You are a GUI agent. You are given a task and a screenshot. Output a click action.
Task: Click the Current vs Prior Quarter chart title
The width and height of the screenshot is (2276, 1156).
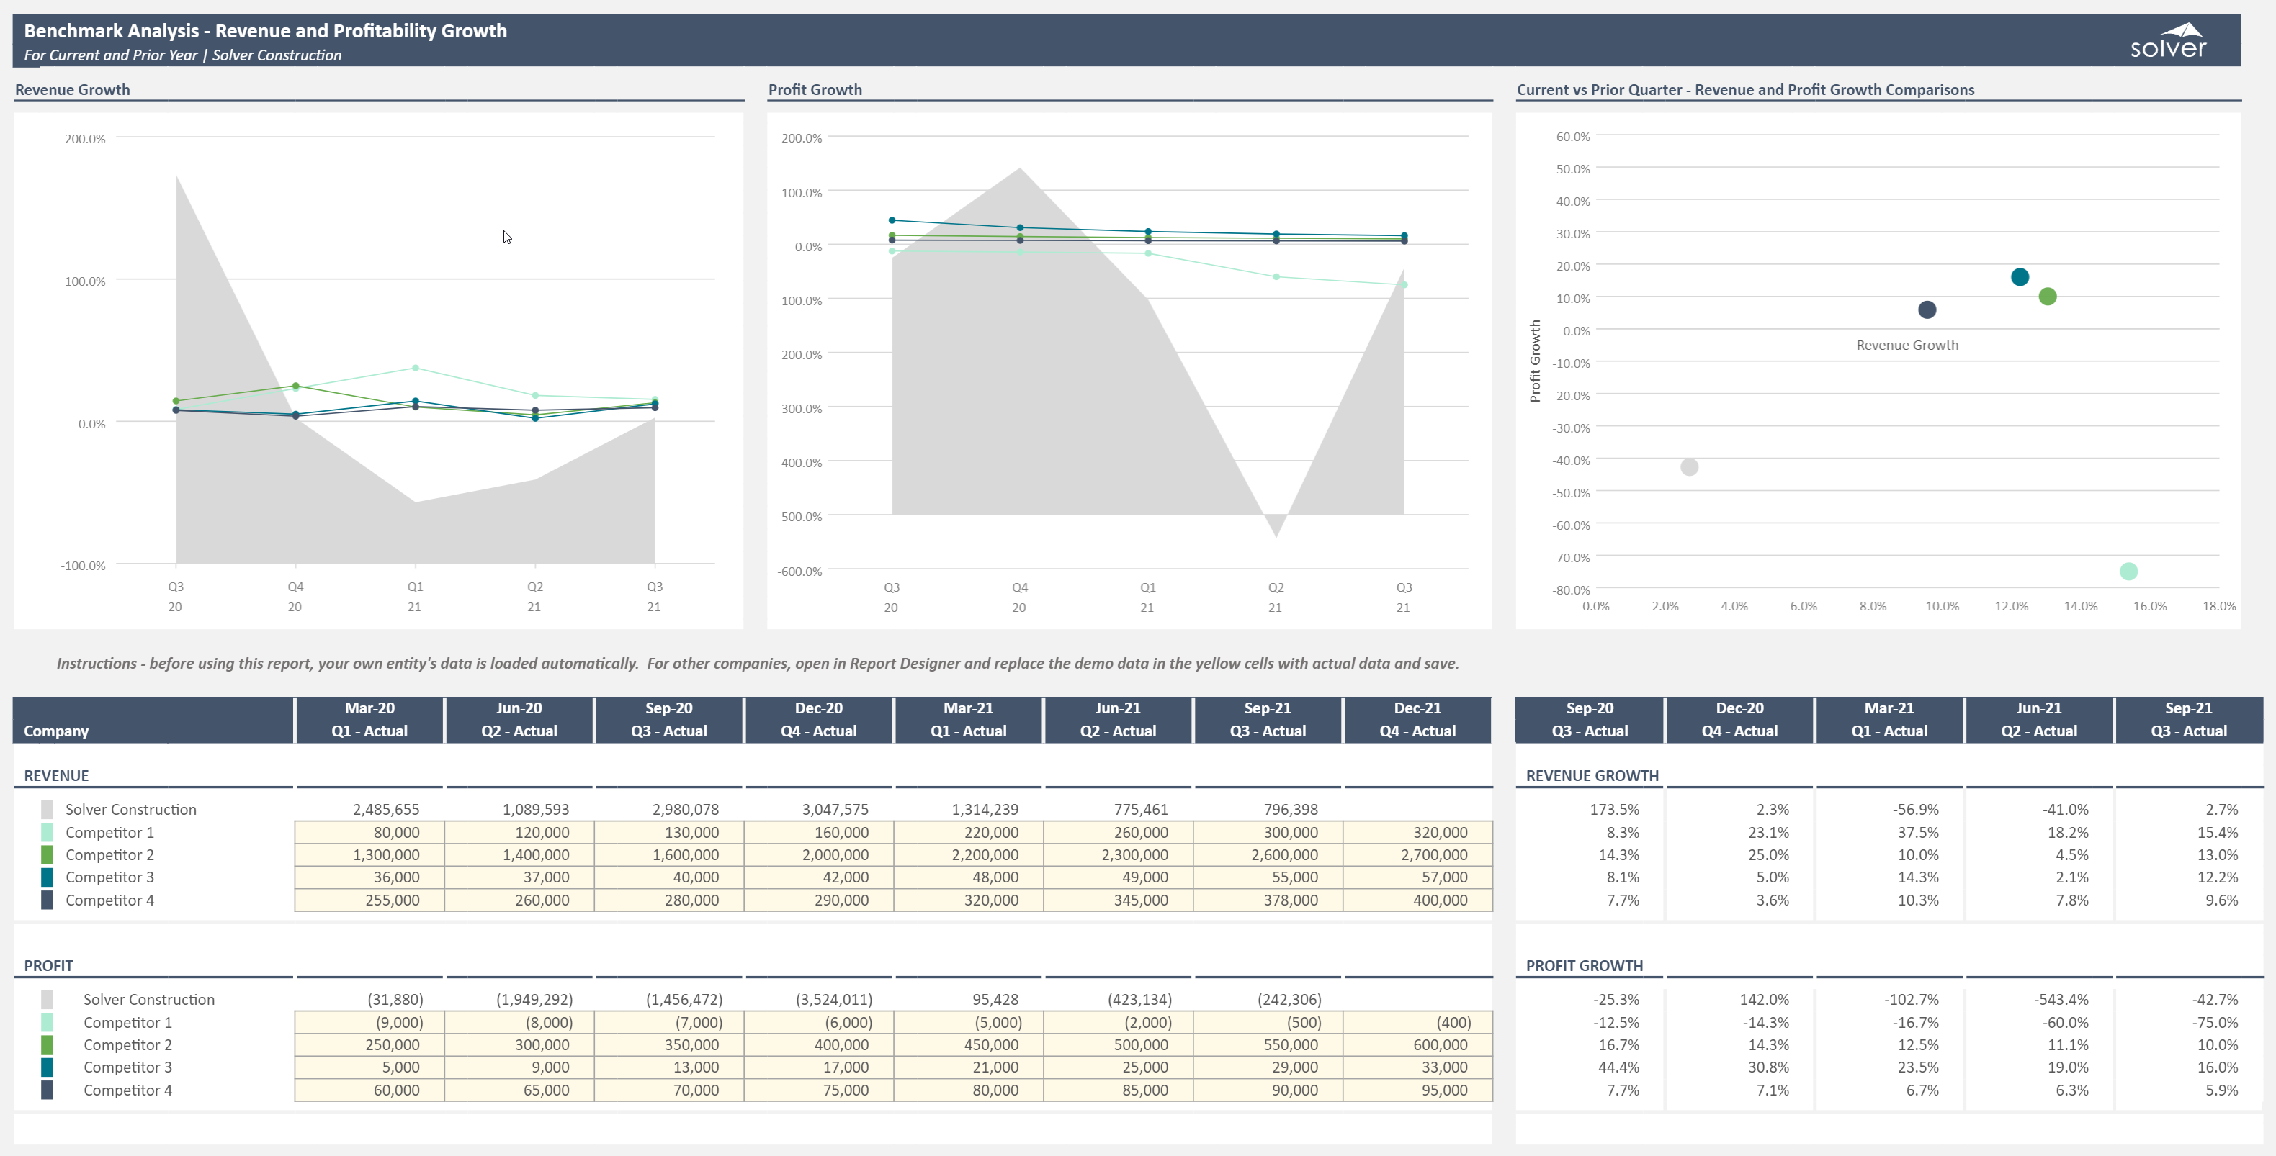click(1745, 89)
